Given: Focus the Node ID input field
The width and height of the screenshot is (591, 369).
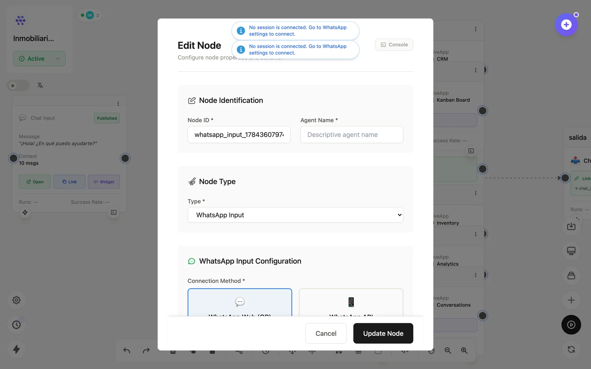Looking at the screenshot, I should [x=239, y=135].
